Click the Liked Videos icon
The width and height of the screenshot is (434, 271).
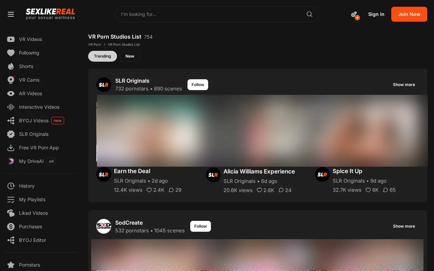pos(11,213)
